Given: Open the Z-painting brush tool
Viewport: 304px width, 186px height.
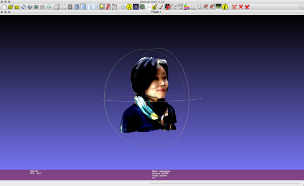Looking at the screenshot, I should pyautogui.click(x=161, y=7).
